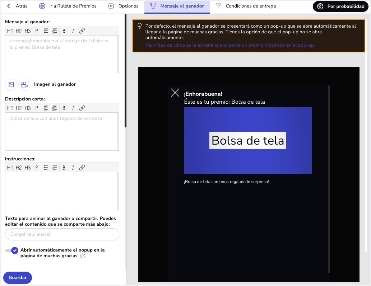
Task: Set paragraph style in Descripción corta editor
Action: click(37, 108)
